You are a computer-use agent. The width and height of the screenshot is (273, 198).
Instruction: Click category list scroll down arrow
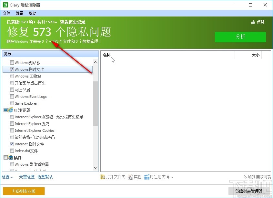(95, 168)
